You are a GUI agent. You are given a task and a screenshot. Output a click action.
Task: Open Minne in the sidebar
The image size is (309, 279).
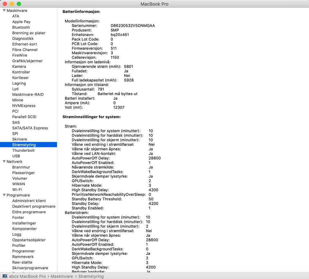click(x=18, y=100)
